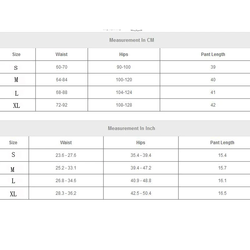This screenshot has width=250, height=250.
Task: Click pant length value 39
Action: point(213,67)
